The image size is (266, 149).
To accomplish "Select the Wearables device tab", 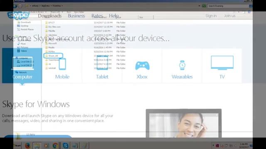I will tap(182, 65).
